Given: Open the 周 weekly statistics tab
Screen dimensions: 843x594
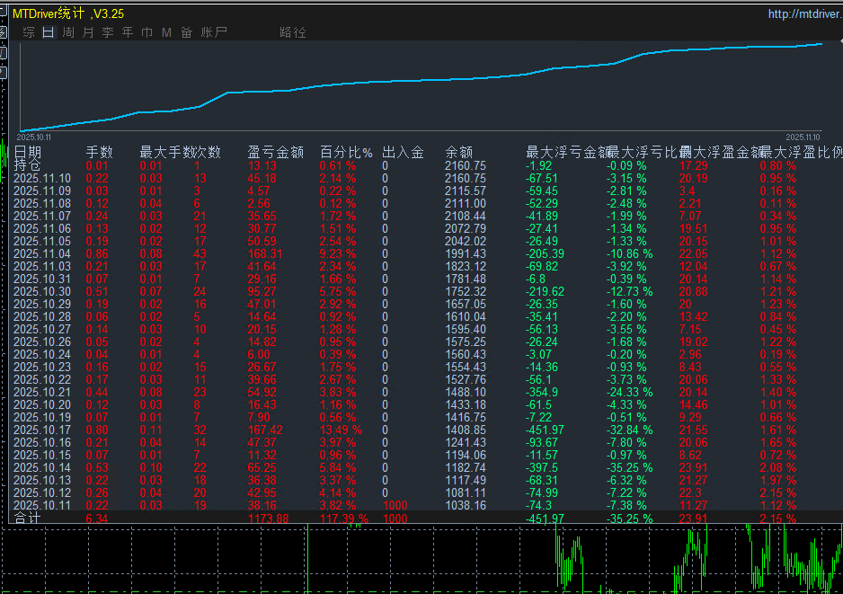Looking at the screenshot, I should point(68,32).
